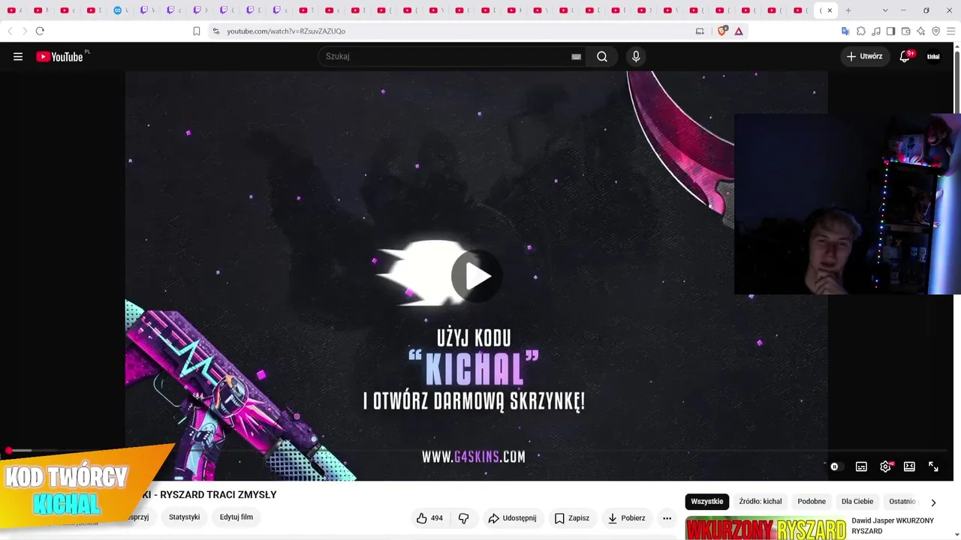Open the WKURZONY RYSZARD video thumbnail
This screenshot has height=540, width=961.
coord(766,528)
